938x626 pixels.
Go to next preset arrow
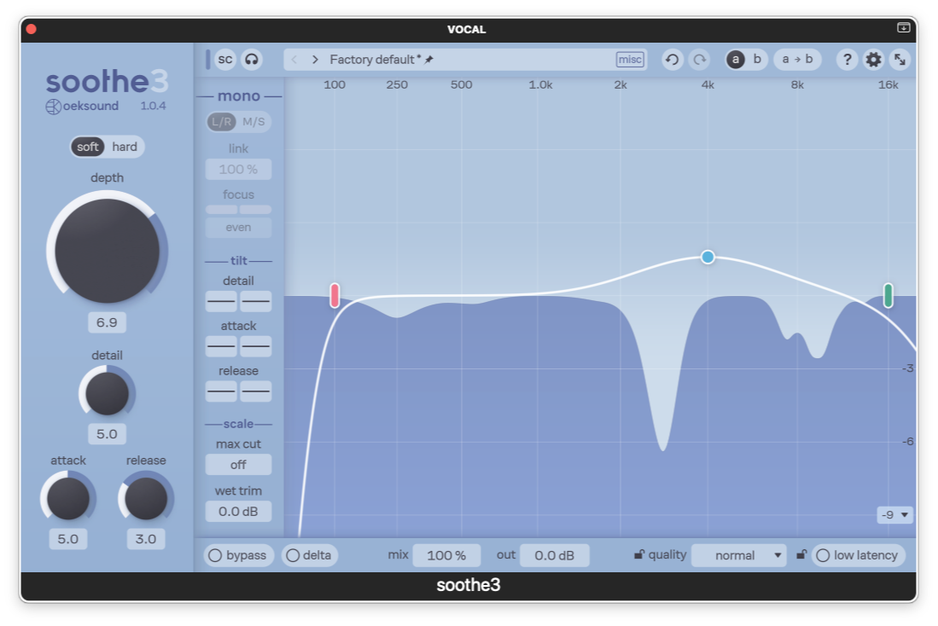coord(315,59)
